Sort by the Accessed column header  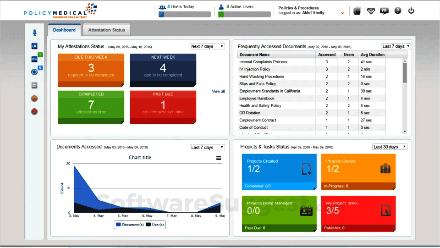click(x=327, y=55)
